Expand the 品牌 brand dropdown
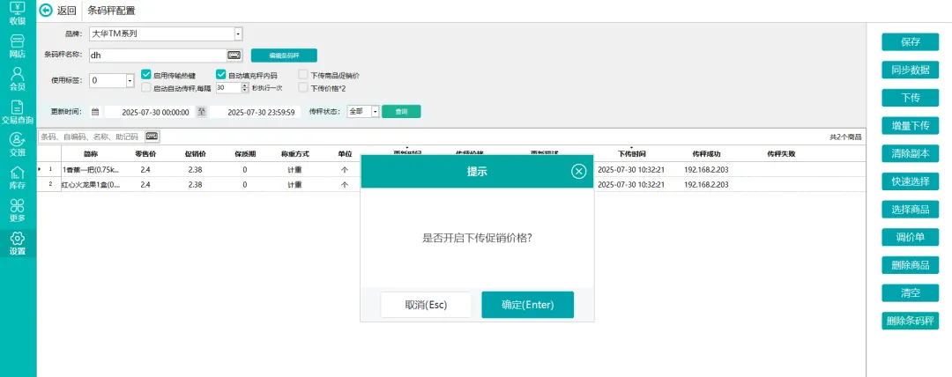952x377 pixels. point(238,34)
